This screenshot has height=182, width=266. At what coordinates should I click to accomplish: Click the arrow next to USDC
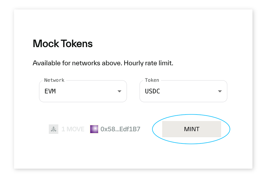(x=220, y=91)
